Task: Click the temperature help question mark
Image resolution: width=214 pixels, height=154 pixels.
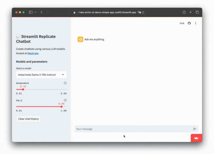Action: (x=65, y=83)
